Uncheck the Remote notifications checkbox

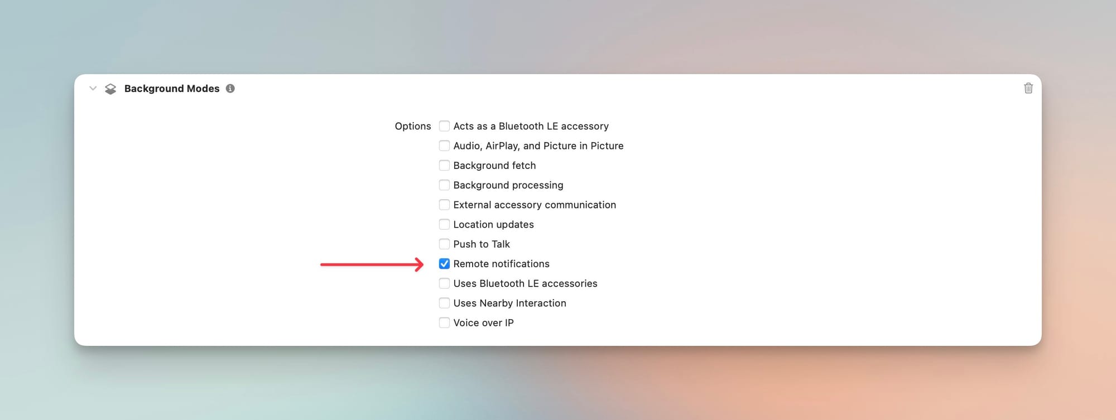tap(444, 264)
